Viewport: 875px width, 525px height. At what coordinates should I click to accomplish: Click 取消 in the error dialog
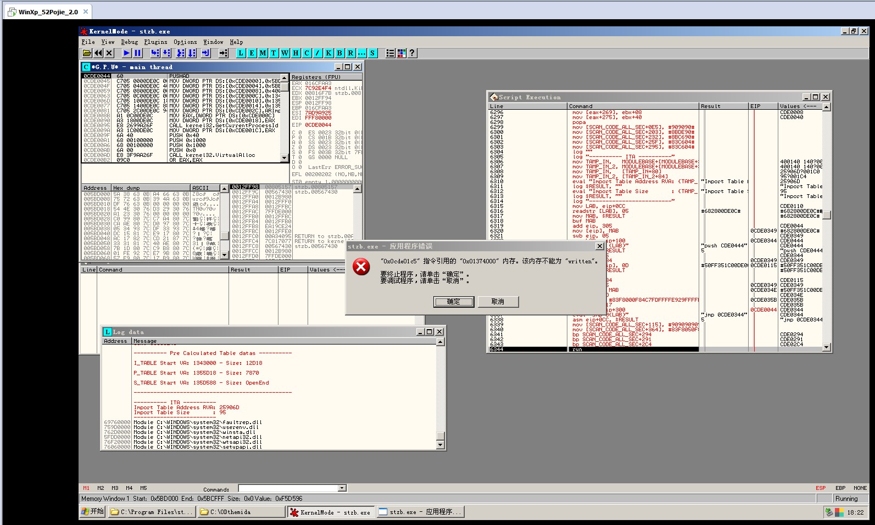click(x=498, y=302)
